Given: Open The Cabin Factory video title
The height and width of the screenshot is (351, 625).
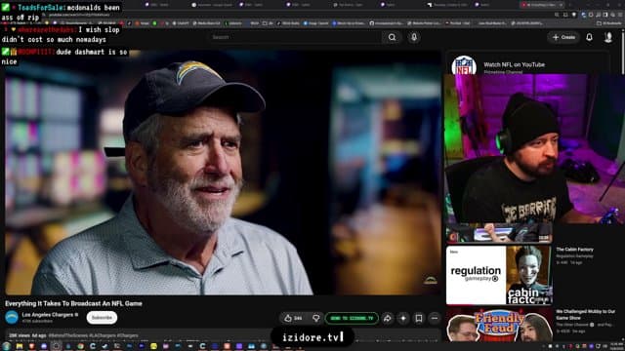Looking at the screenshot, I should coord(574,250).
